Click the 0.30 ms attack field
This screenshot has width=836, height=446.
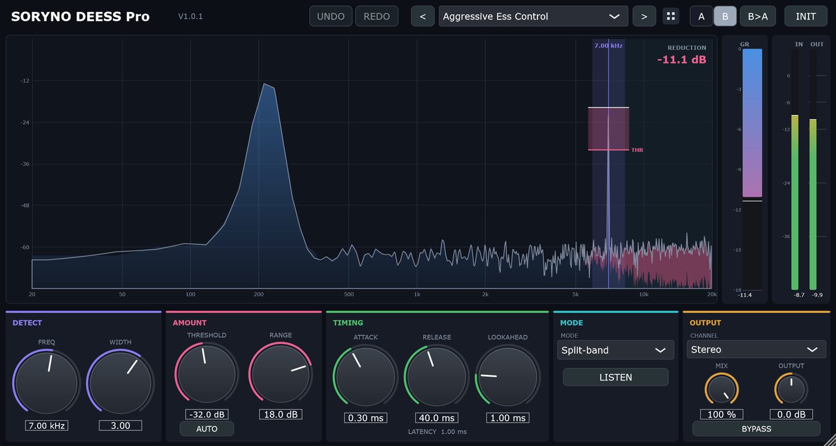coord(365,418)
